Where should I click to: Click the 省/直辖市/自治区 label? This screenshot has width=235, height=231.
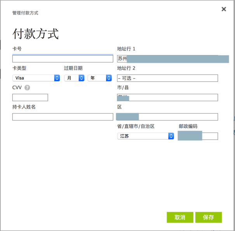[136, 126]
